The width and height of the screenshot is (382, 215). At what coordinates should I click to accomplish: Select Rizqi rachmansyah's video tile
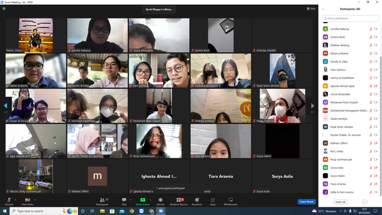pos(159,141)
